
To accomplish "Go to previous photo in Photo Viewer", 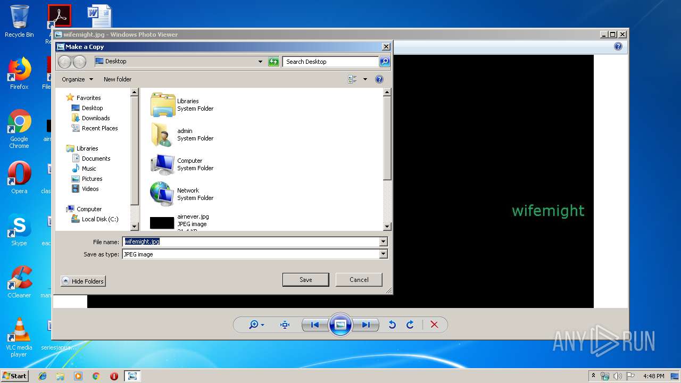I will coord(314,324).
